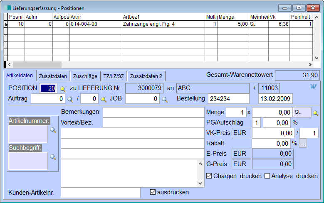The height and width of the screenshot is (203, 324).
Task: Click the magnifier icon left of JOB label
Action: tap(104, 99)
